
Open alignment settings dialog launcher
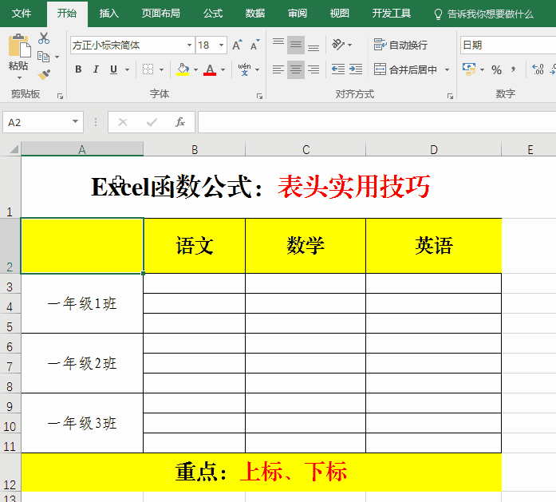point(450,96)
